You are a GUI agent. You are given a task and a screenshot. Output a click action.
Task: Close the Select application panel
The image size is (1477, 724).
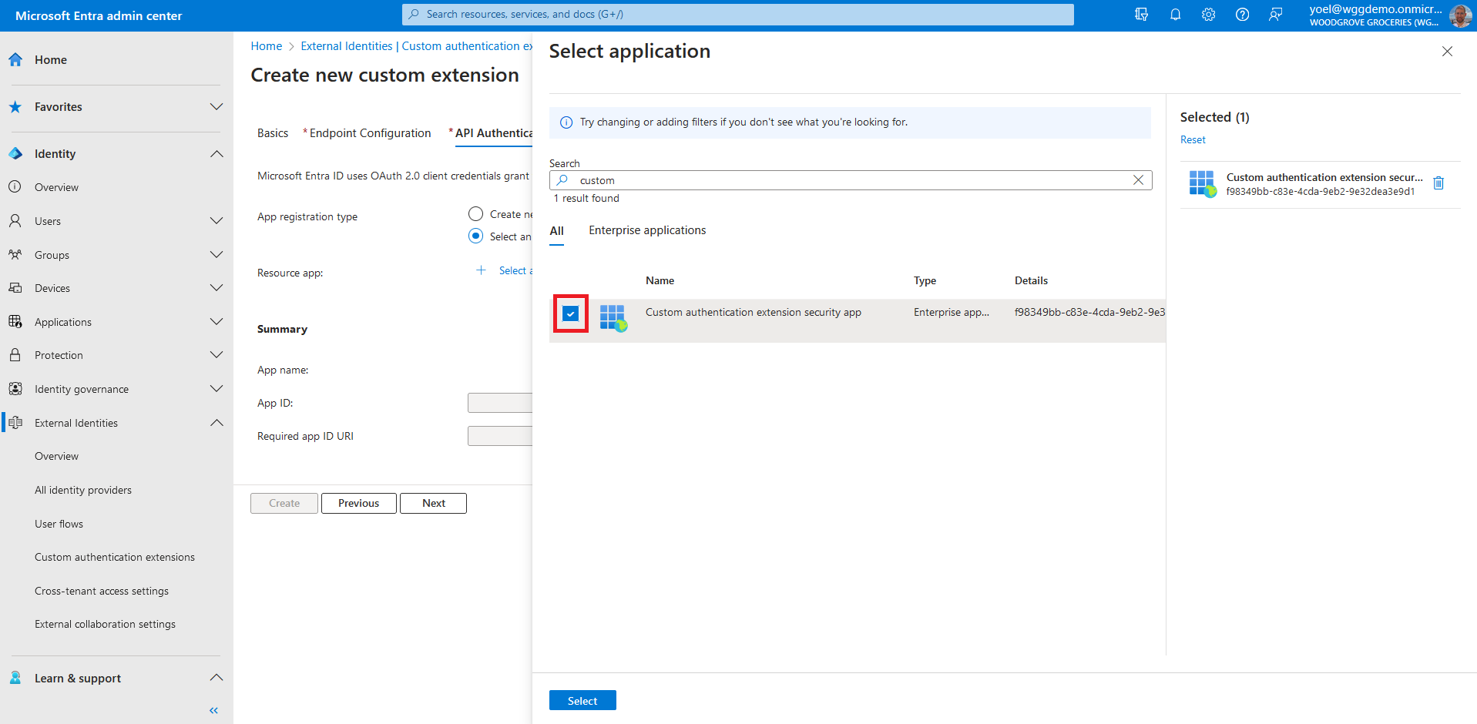tap(1447, 52)
